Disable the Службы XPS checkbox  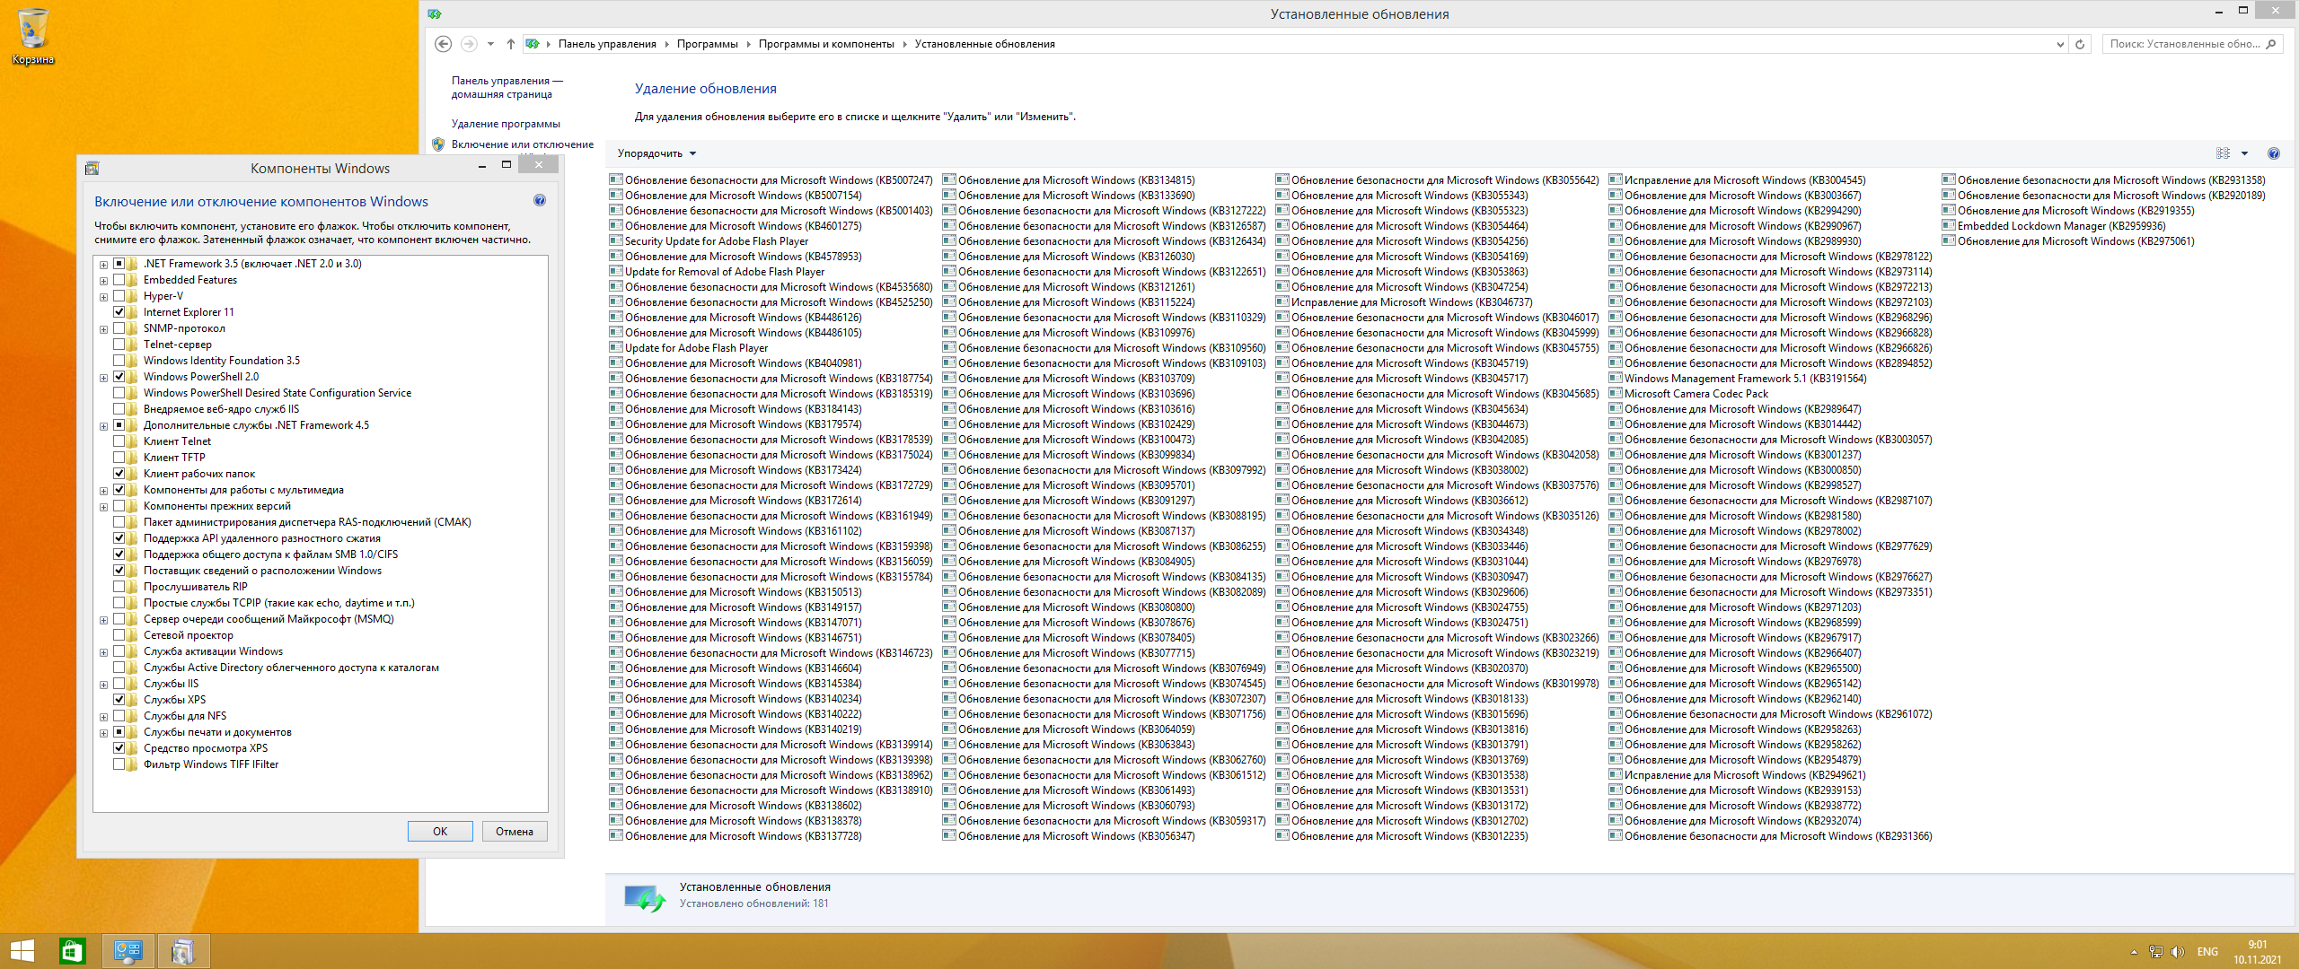119,700
